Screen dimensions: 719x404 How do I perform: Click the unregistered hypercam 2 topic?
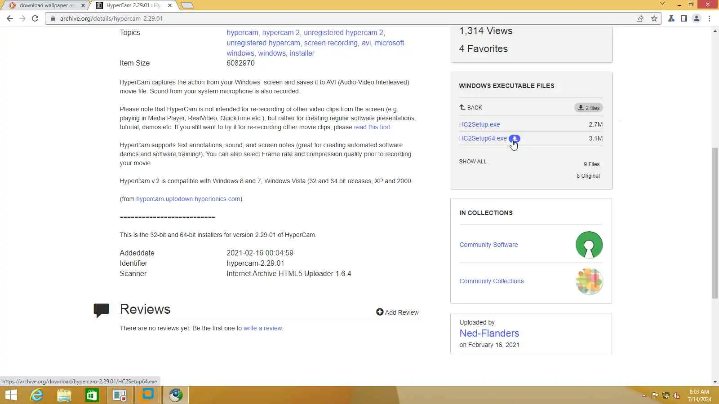(343, 32)
